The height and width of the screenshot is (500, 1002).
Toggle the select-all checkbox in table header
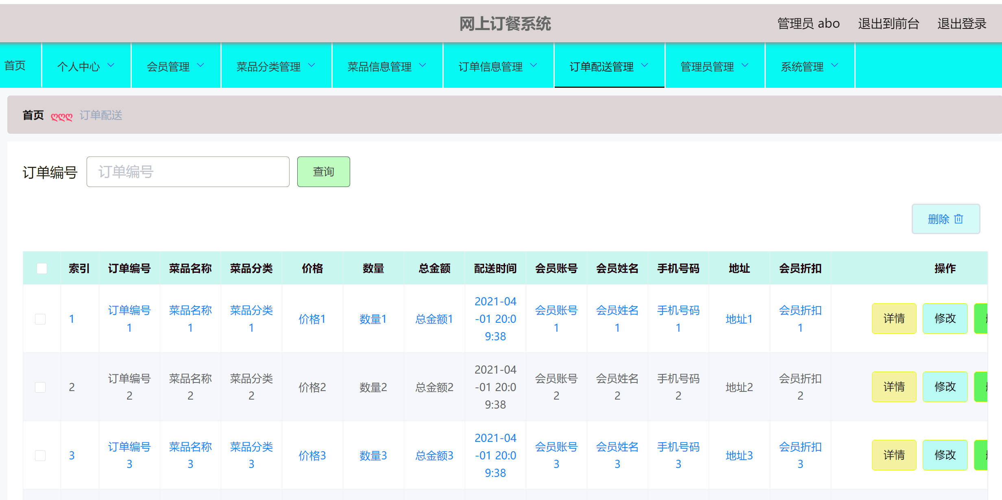click(41, 268)
